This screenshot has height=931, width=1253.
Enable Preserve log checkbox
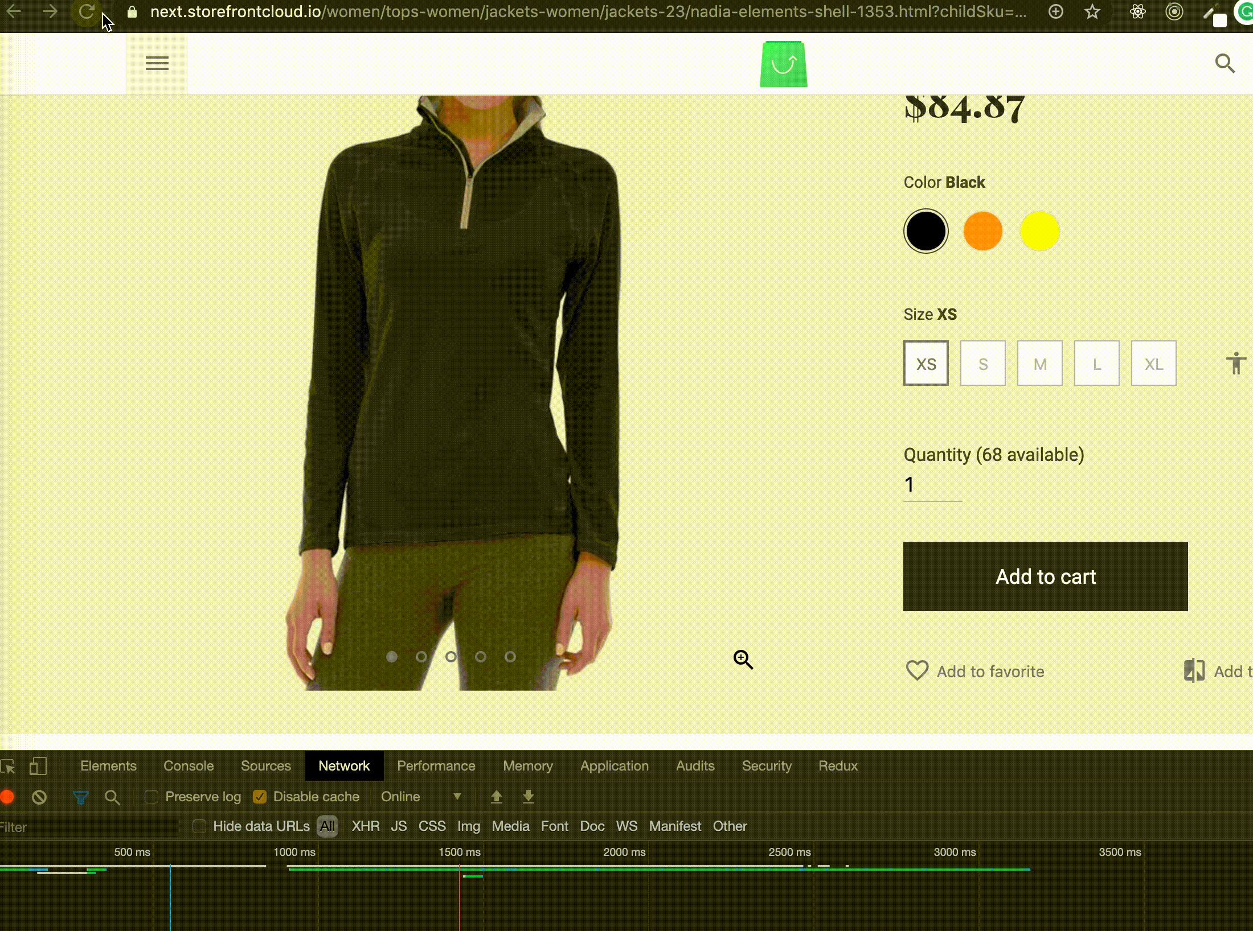tap(151, 797)
